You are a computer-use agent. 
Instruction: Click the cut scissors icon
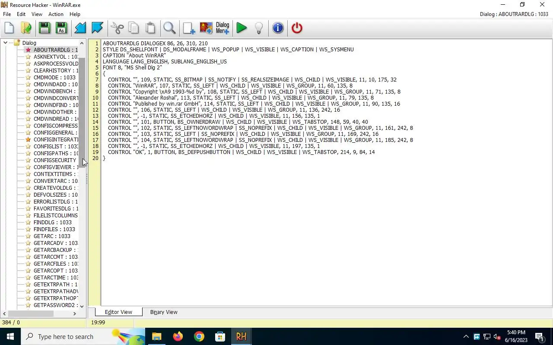click(117, 28)
